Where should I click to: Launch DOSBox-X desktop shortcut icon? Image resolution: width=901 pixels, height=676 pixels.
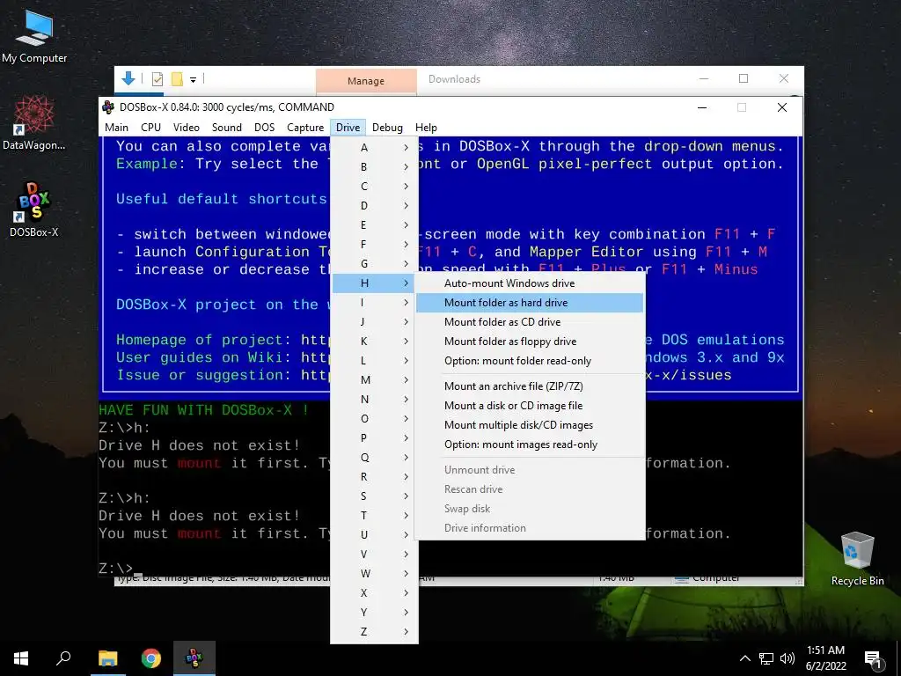[x=34, y=209]
